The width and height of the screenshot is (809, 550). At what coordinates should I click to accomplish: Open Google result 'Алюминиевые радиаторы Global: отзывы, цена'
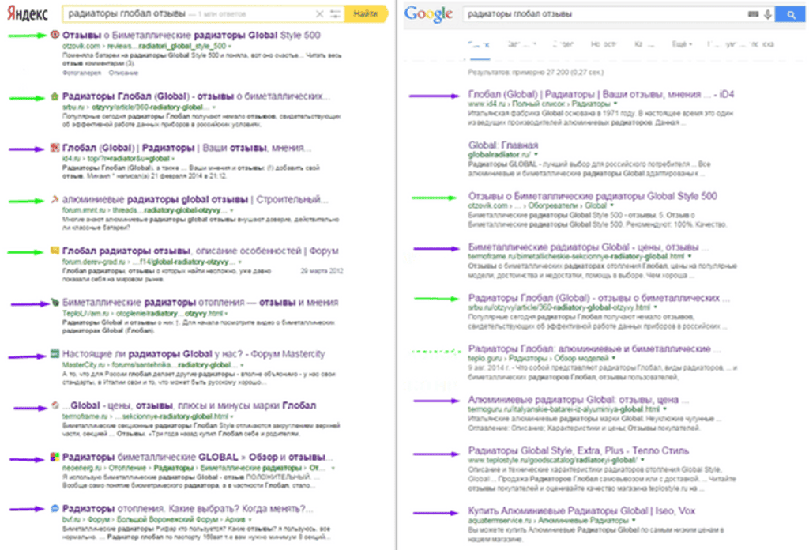(x=578, y=400)
